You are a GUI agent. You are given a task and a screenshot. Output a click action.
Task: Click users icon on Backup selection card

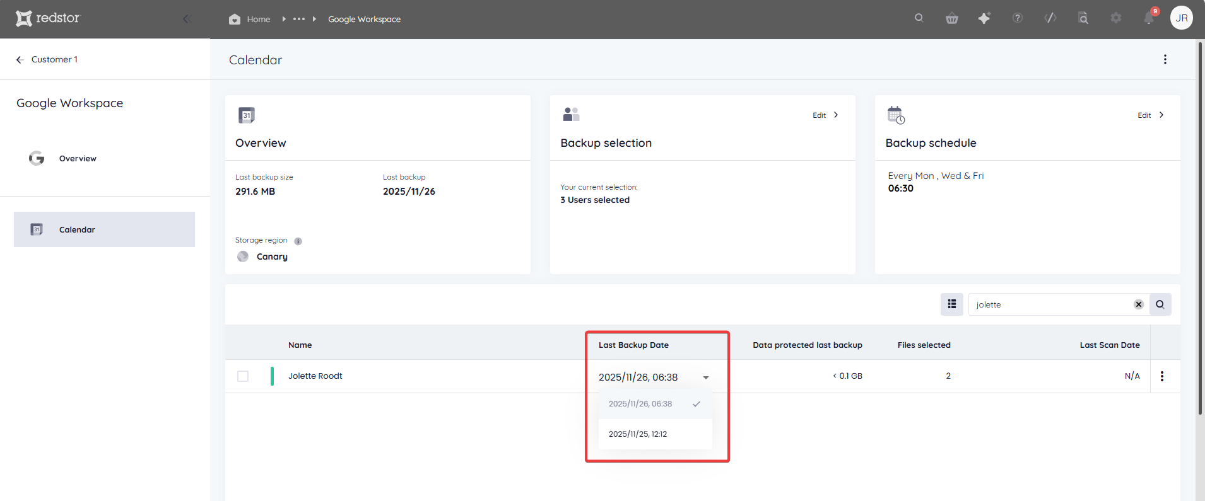571,115
